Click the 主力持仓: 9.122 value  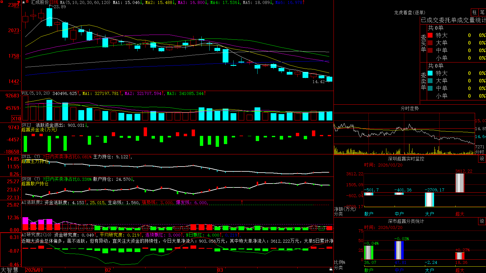tap(112, 157)
